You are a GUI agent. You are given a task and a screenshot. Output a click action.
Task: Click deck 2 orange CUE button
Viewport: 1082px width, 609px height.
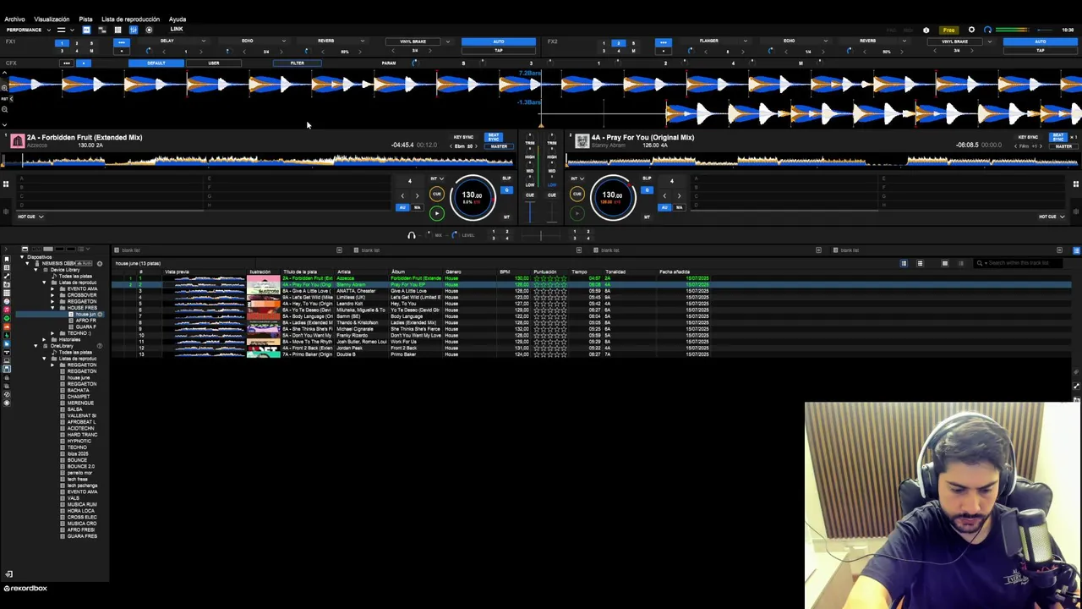coord(577,194)
